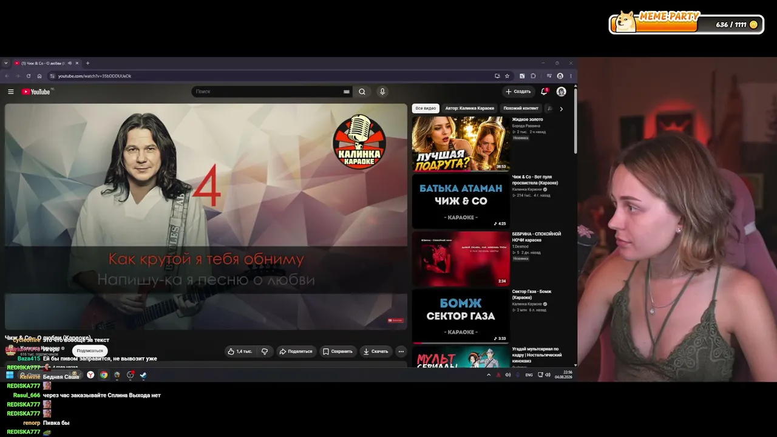Open the browser profile avatar icon

tap(560, 76)
